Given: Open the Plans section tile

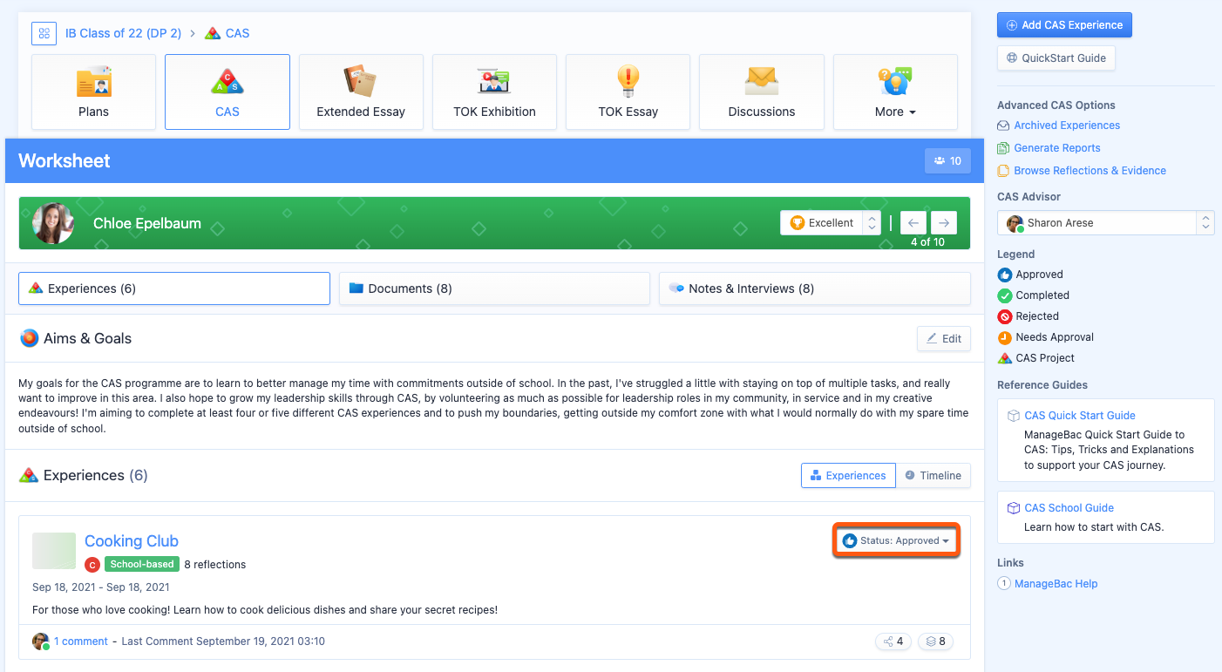Looking at the screenshot, I should pos(93,92).
